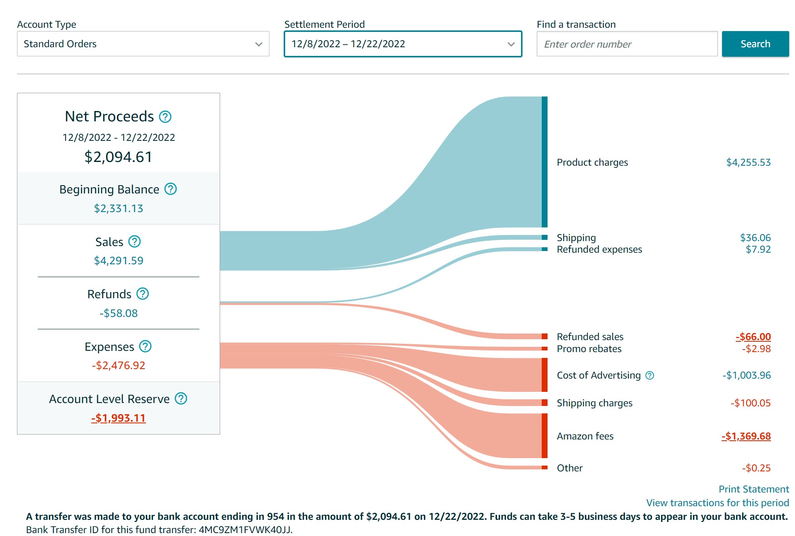This screenshot has width=795, height=536.
Task: Click the Net Proceeds help icon
Action: coord(165,117)
